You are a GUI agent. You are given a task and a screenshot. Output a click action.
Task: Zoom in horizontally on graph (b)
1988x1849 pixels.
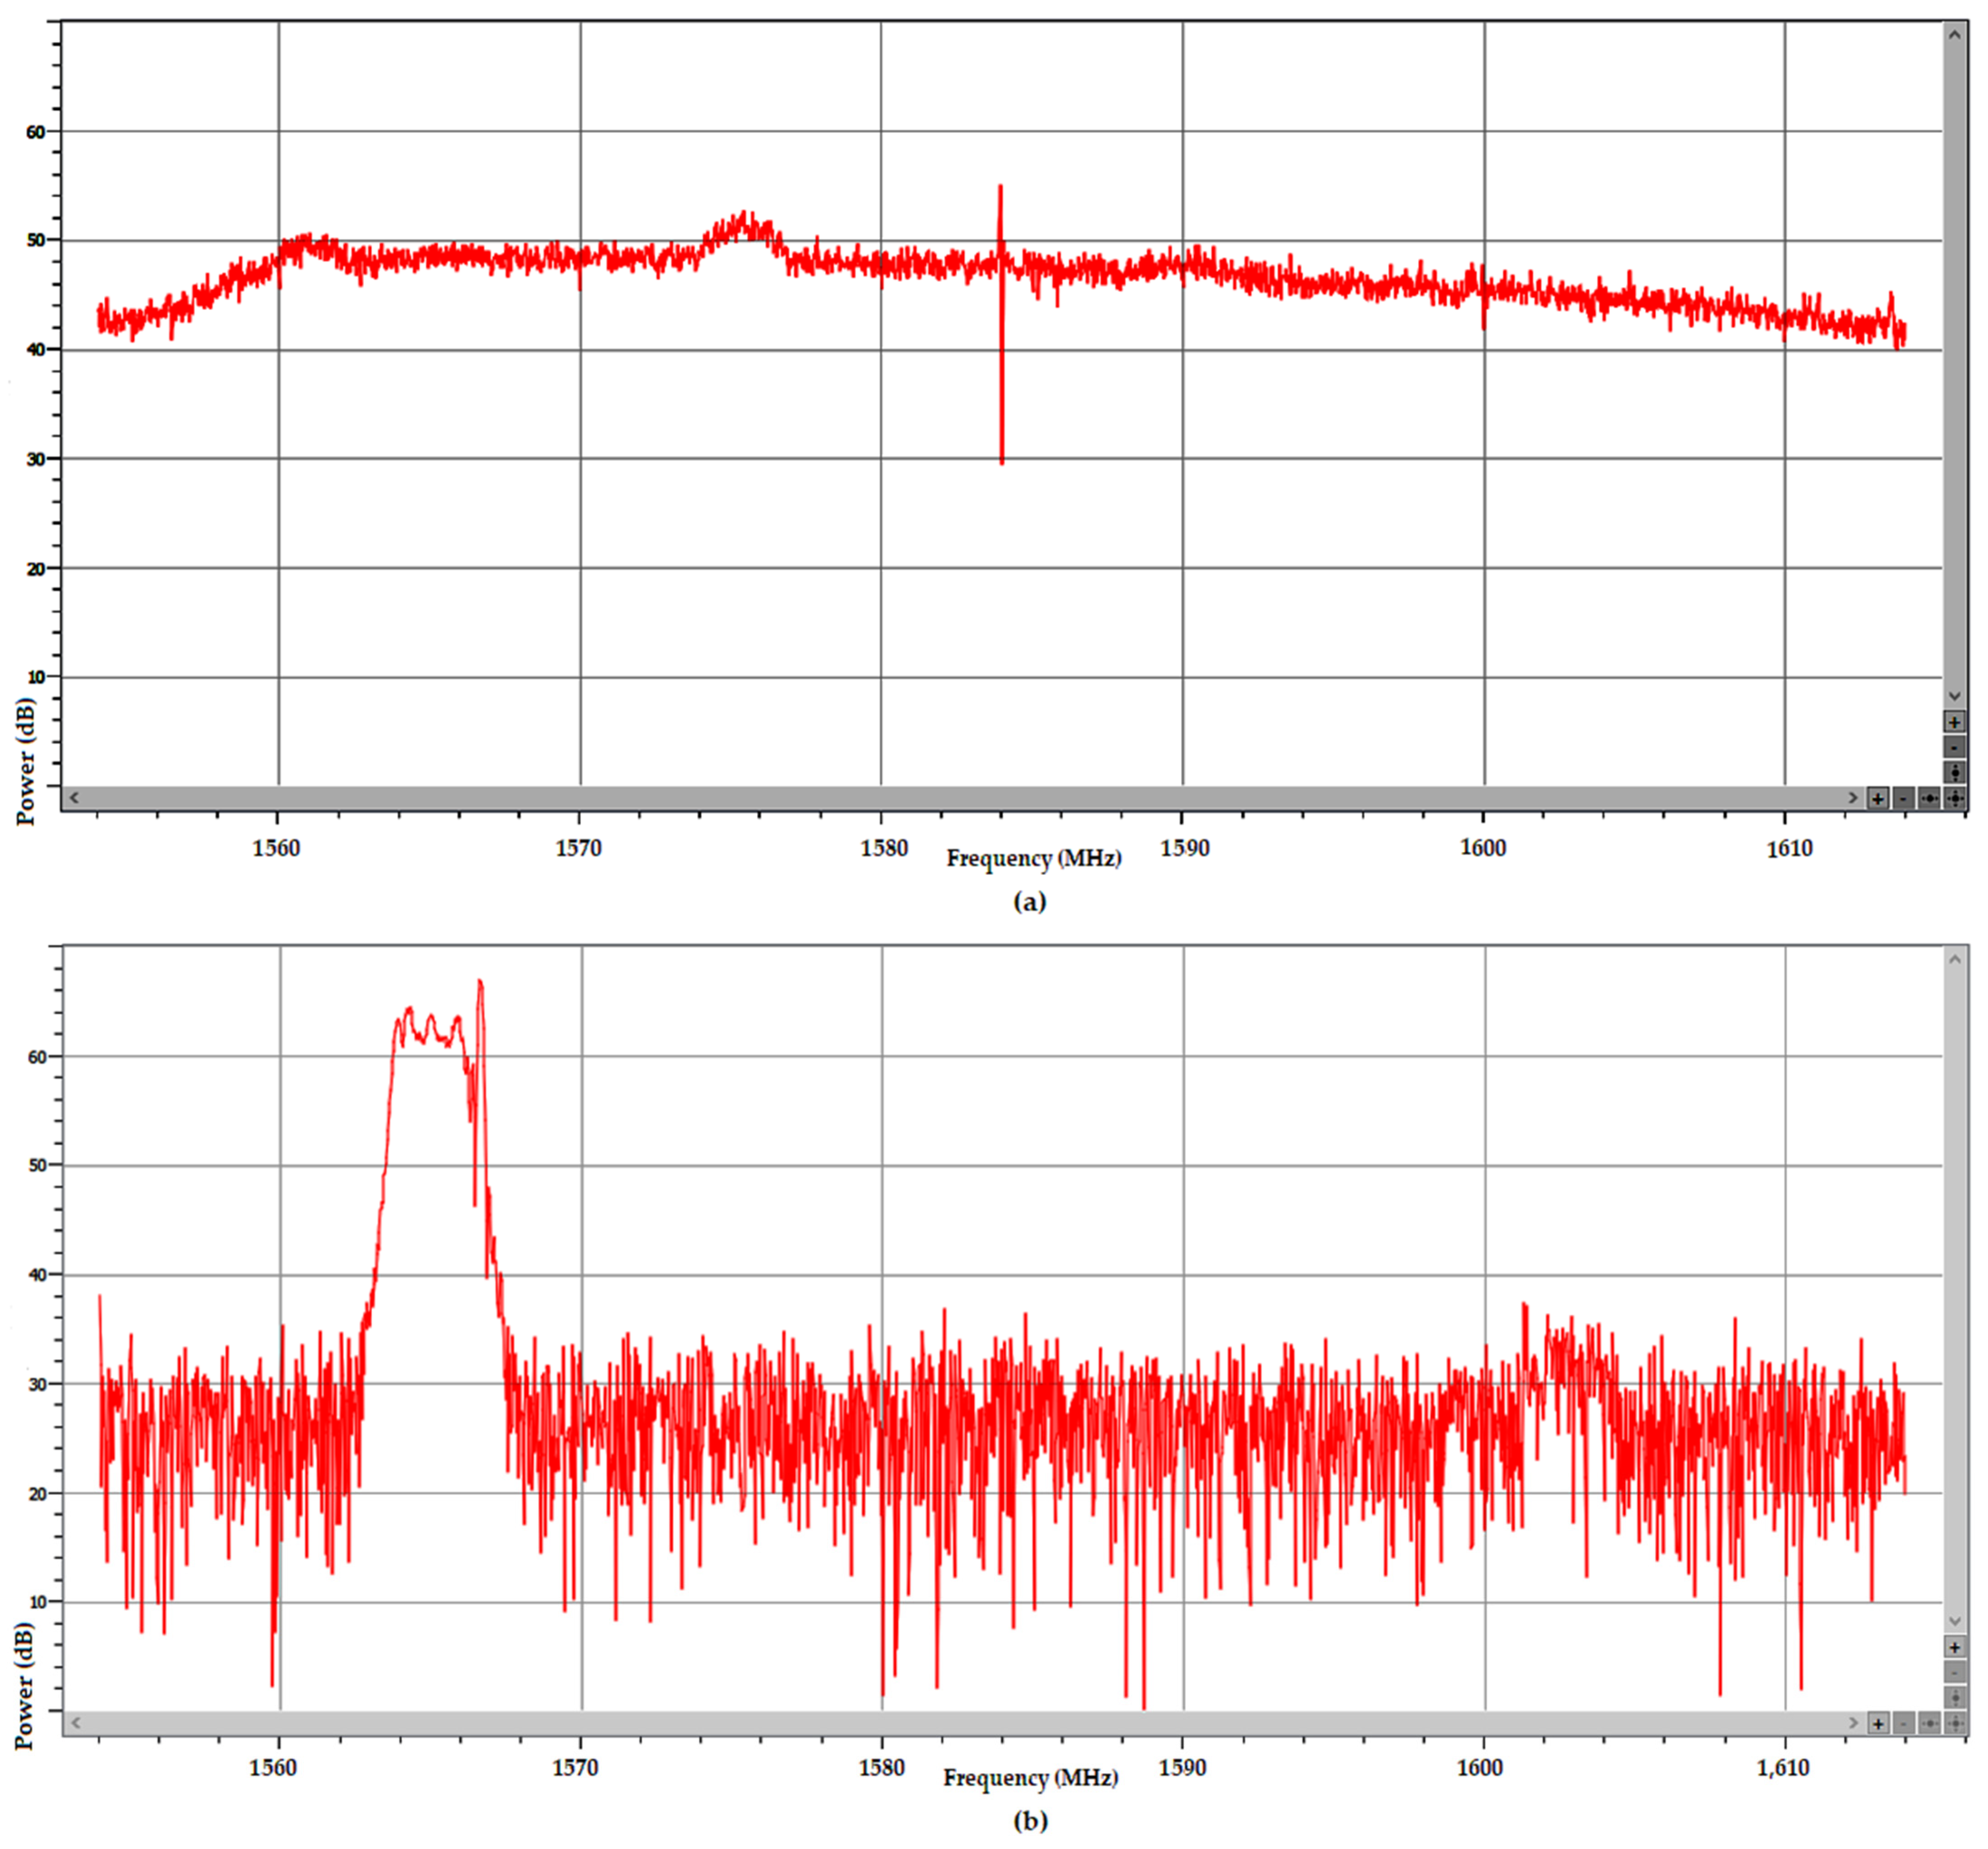point(1878,1723)
